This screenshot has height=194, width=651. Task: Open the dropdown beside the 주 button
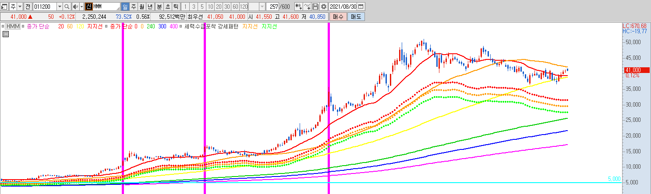point(20,7)
